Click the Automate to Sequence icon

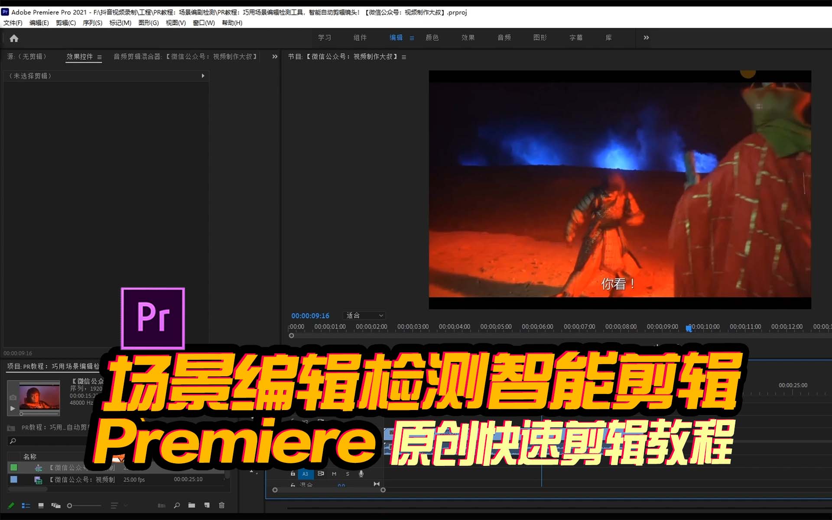pos(162,505)
